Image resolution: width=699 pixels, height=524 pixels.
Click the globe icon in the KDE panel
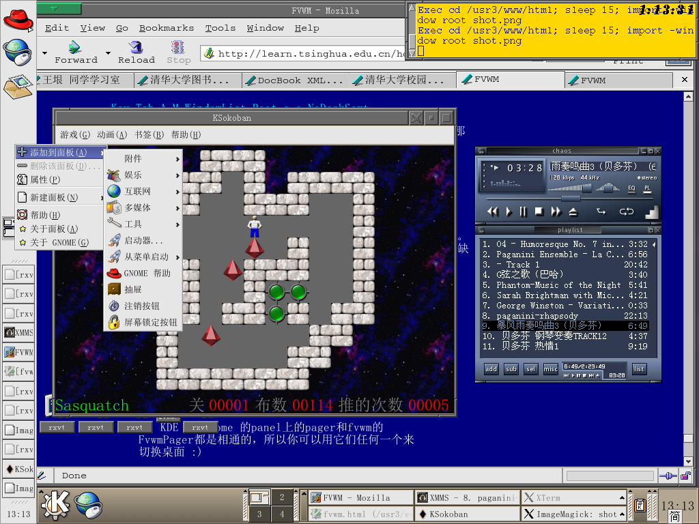click(x=89, y=506)
